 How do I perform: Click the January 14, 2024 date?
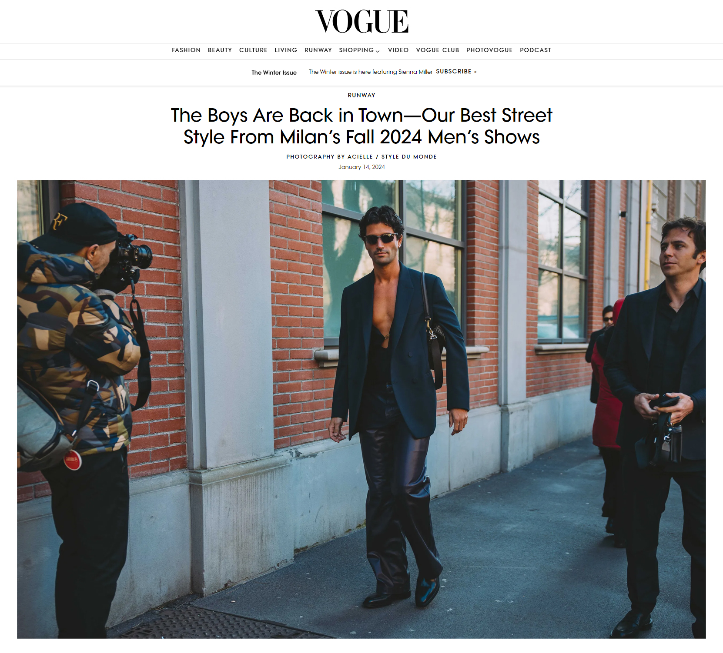pos(361,167)
